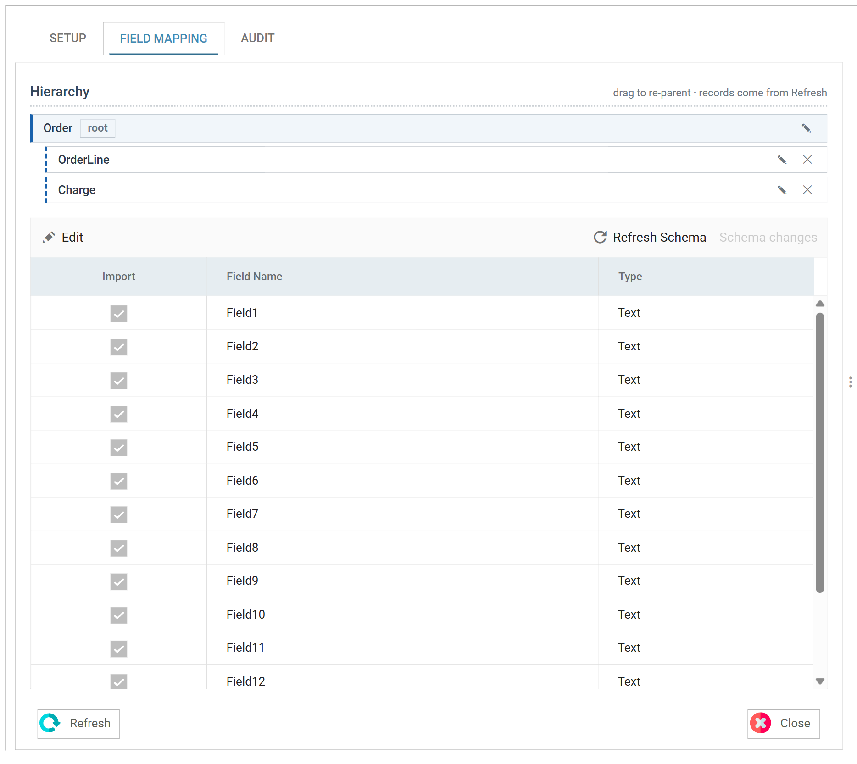This screenshot has width=857, height=764.
Task: Toggle the Import checkbox for Field3
Action: click(x=119, y=381)
